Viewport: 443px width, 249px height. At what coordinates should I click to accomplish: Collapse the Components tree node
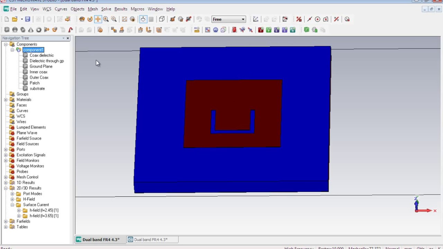[x=6, y=44]
